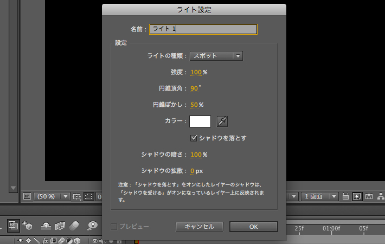Click the eyedropper next to the color swatch

pos(222,121)
